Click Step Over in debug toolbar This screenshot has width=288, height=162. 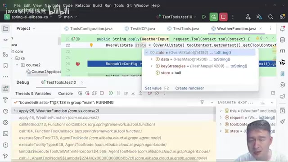click(x=126, y=93)
